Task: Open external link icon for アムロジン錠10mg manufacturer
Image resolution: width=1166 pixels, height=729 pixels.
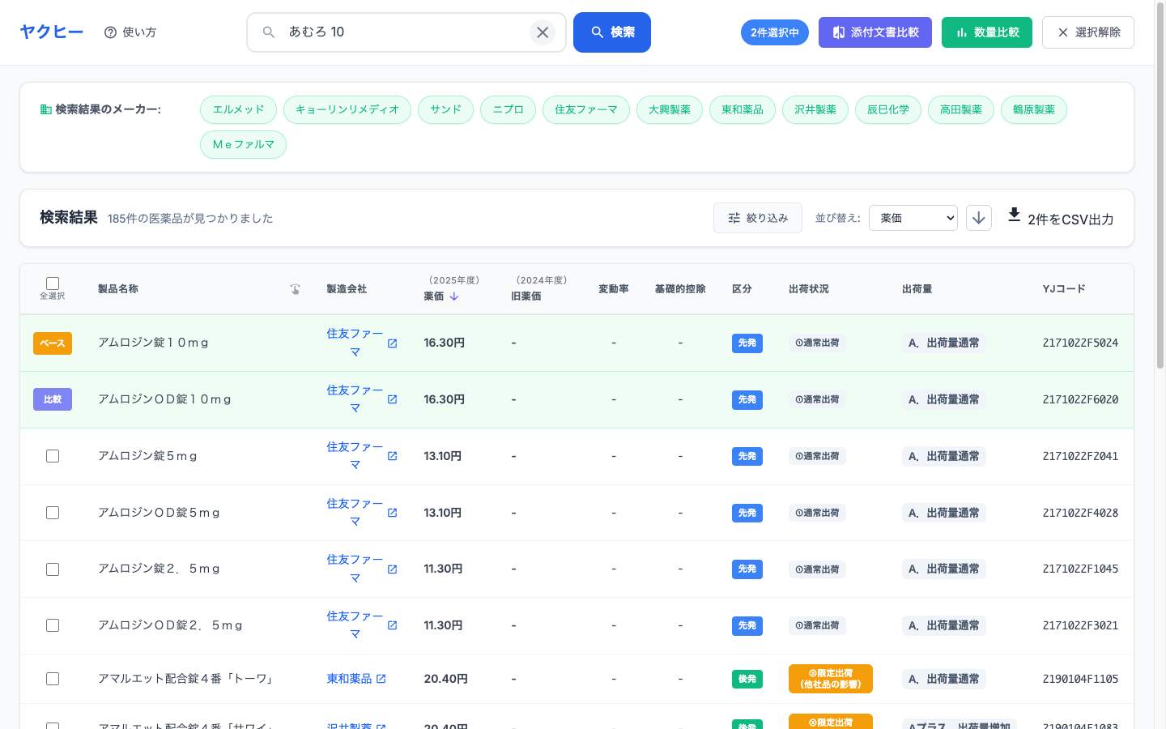Action: coord(392,343)
